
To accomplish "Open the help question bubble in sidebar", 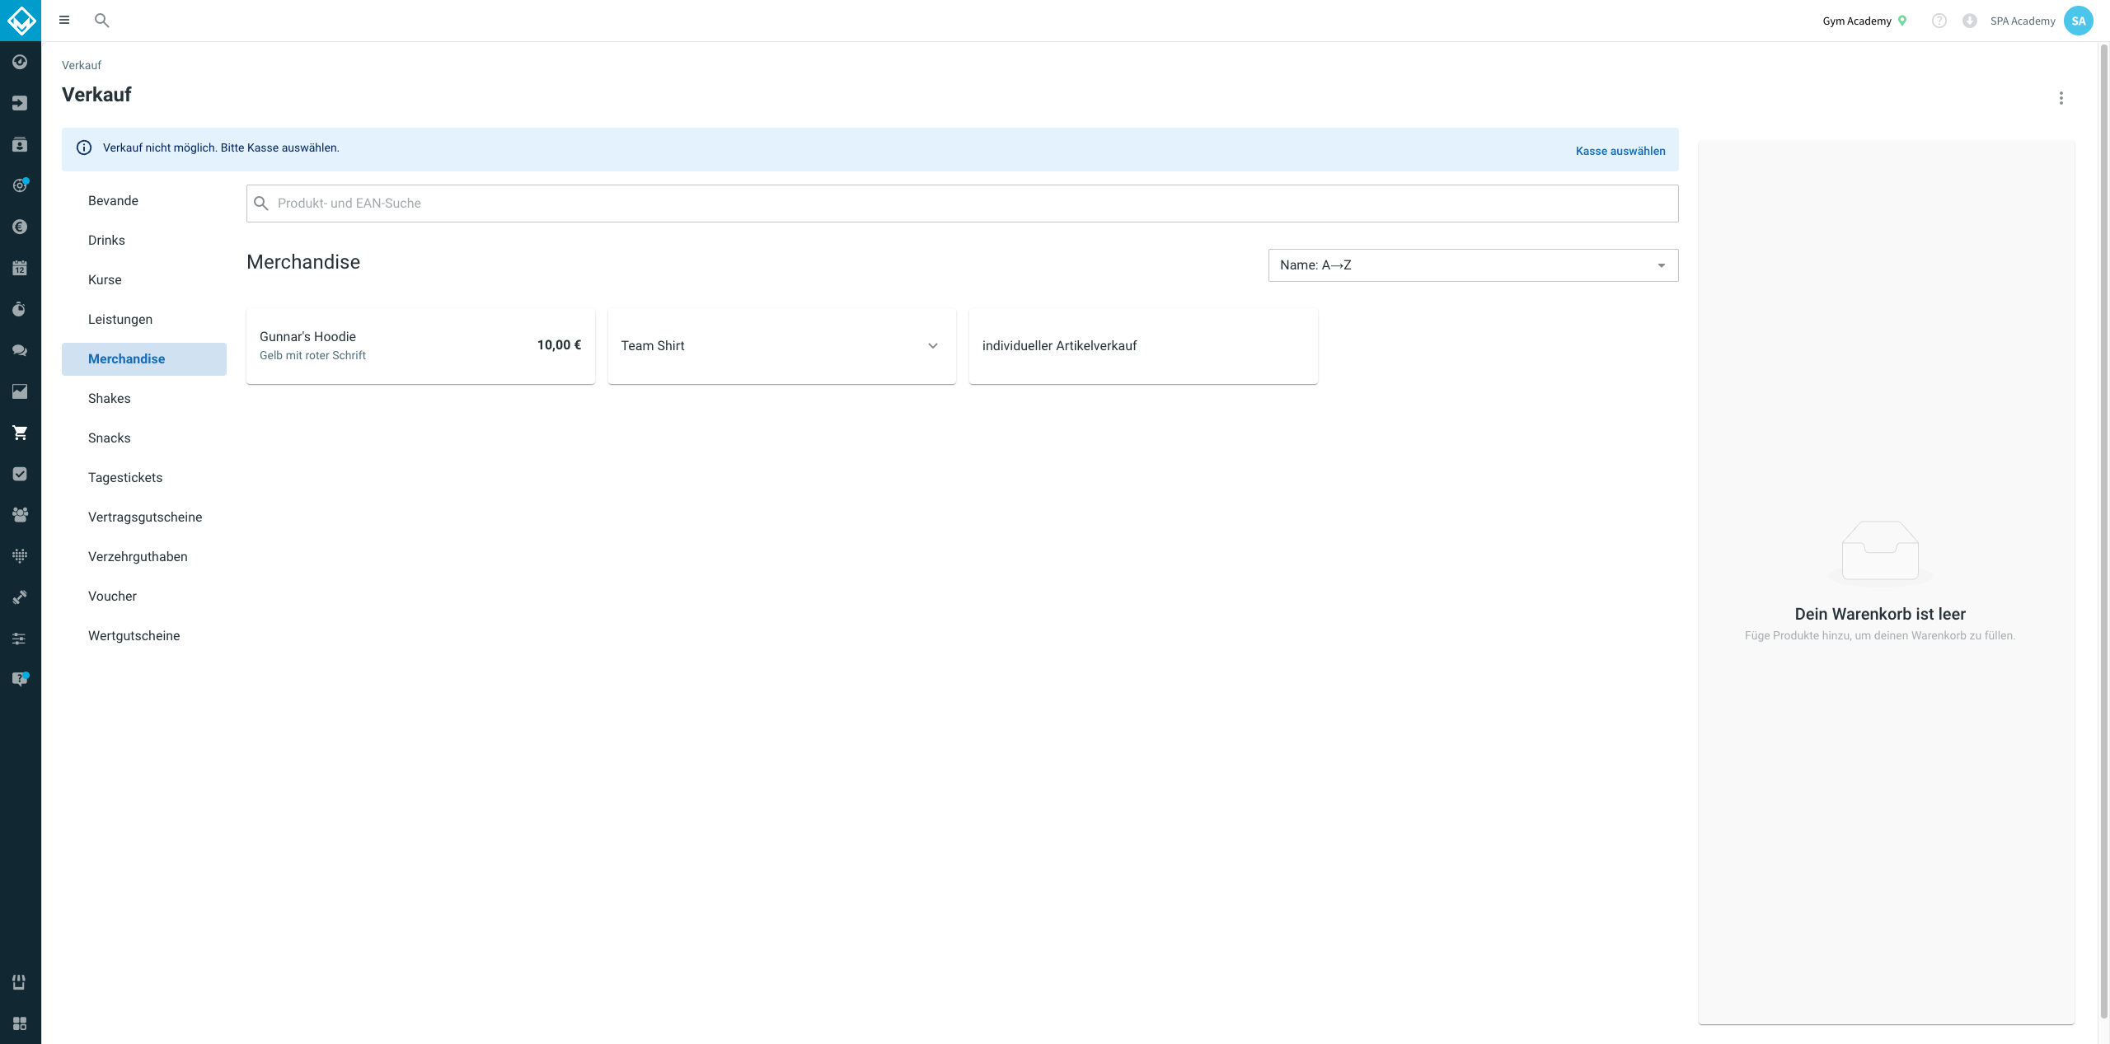I will click(x=20, y=679).
